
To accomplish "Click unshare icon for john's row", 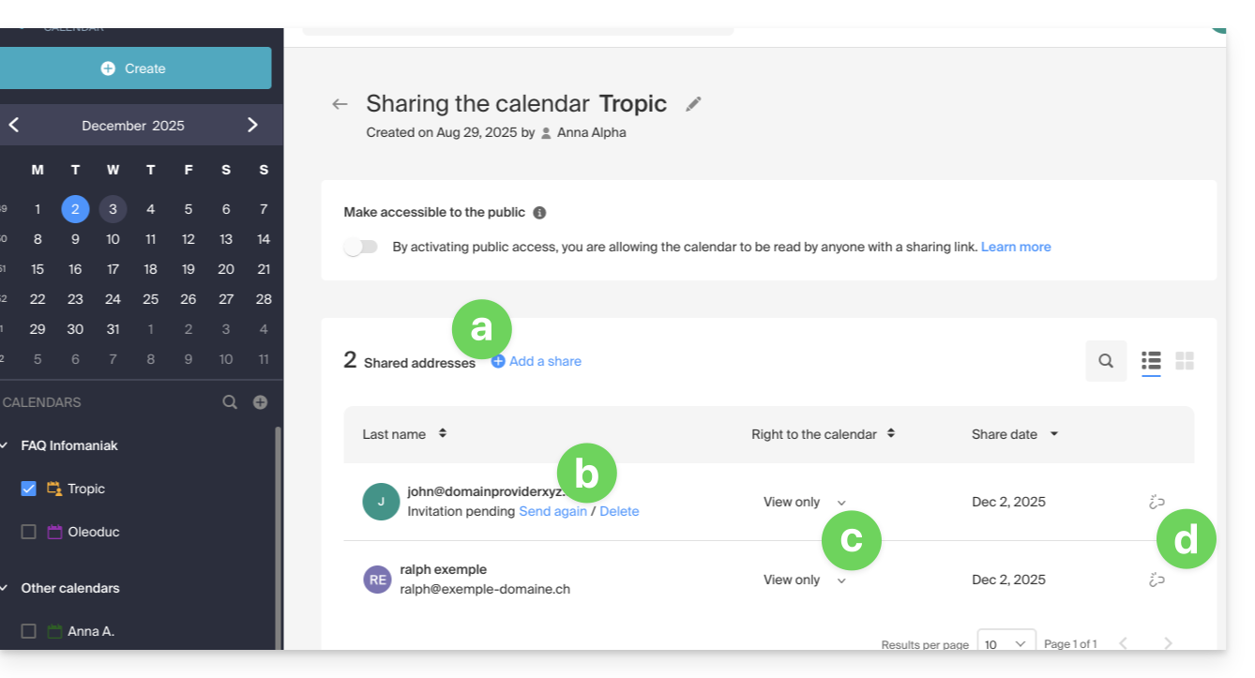I will [x=1157, y=502].
